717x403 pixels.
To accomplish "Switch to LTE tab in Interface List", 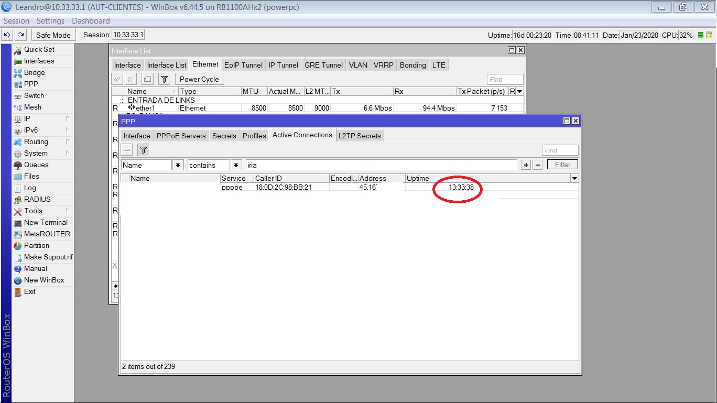I will click(x=439, y=65).
